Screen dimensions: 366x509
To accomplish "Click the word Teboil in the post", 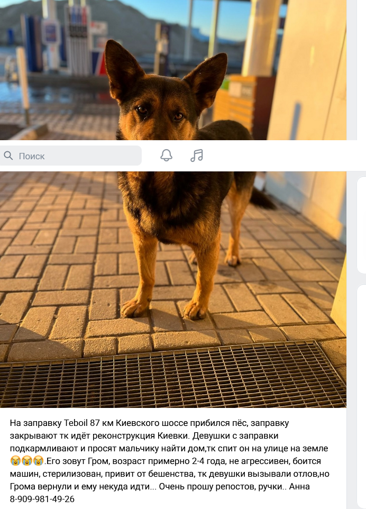I will click(76, 423).
